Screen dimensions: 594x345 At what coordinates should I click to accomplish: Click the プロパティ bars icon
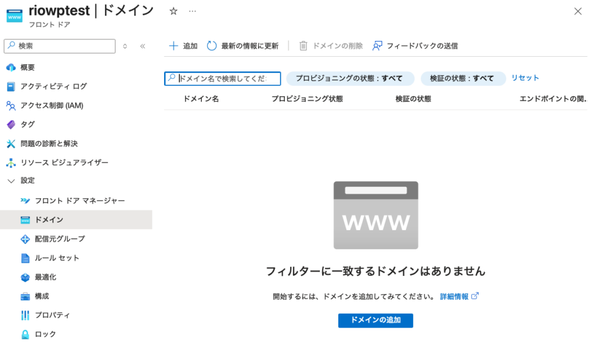(25, 315)
